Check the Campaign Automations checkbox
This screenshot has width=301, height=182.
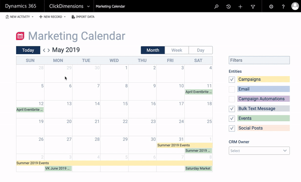232,99
